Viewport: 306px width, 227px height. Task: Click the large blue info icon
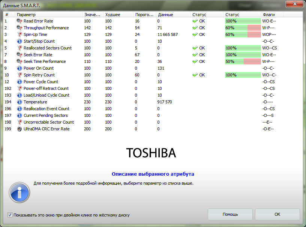tap(19, 193)
